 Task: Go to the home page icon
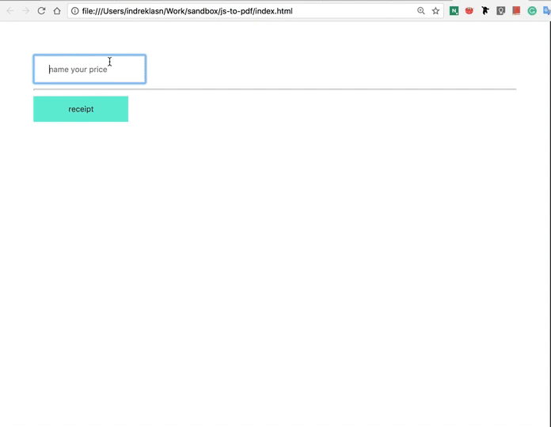point(57,11)
